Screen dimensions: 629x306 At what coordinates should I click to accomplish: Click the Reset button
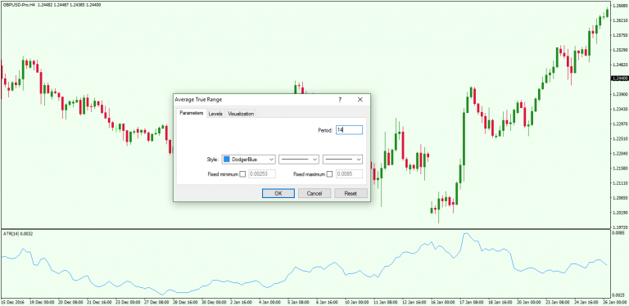pyautogui.click(x=351, y=193)
